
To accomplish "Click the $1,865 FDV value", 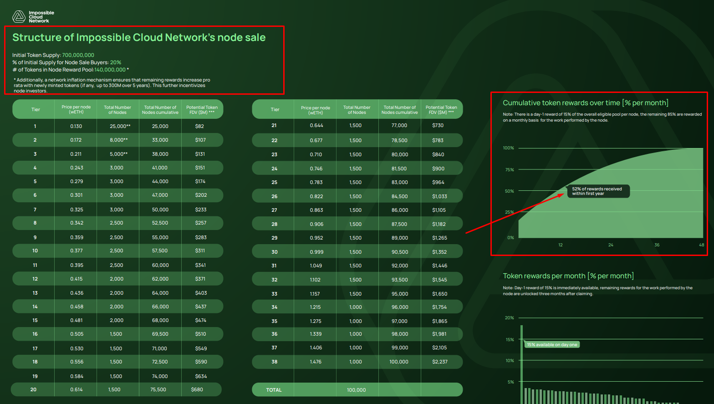I will [x=439, y=321].
